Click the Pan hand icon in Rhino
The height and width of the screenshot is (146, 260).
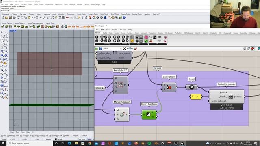(x=37, y=17)
